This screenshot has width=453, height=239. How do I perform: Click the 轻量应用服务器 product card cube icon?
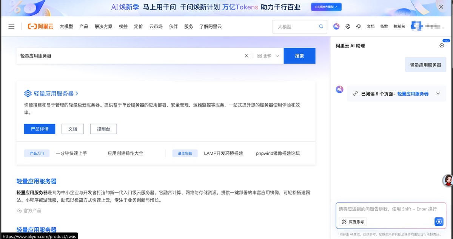point(28,93)
